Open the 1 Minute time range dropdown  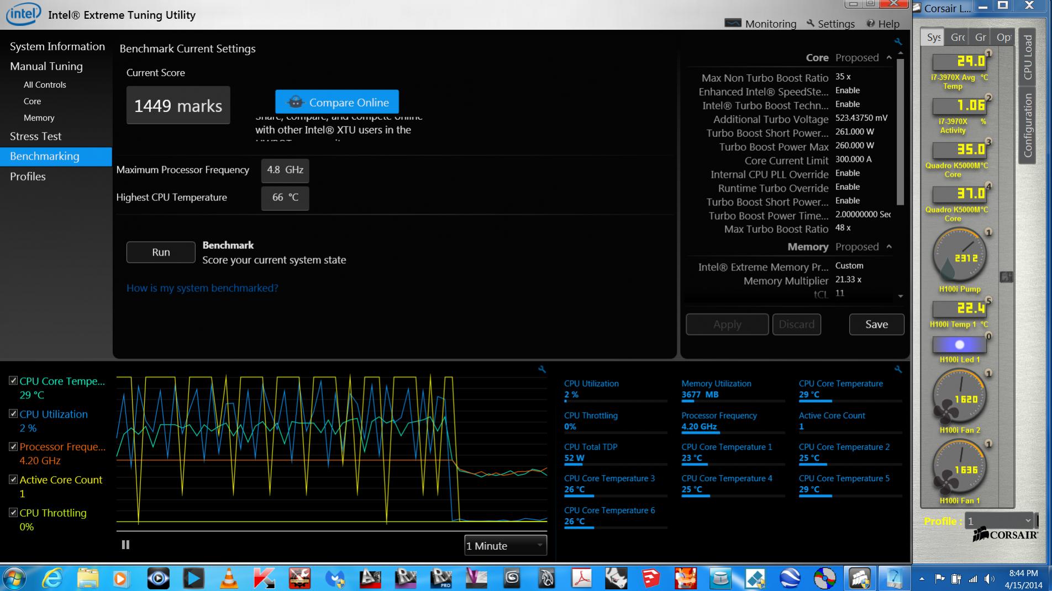point(506,545)
